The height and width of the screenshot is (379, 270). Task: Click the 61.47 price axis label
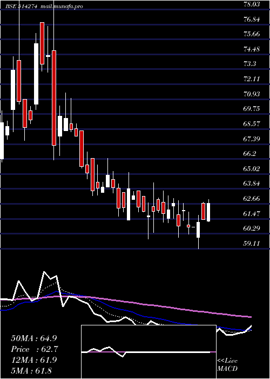252,213
